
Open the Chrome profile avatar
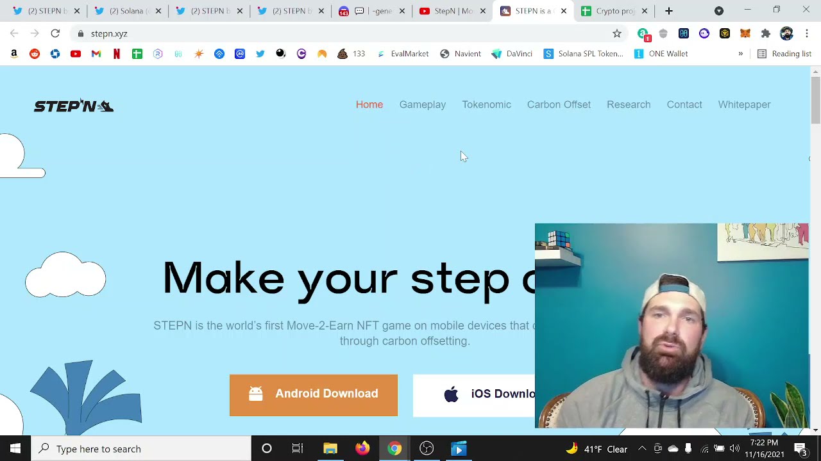coord(786,33)
